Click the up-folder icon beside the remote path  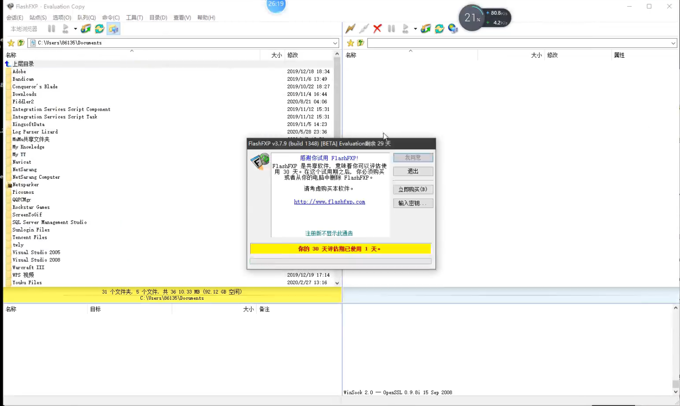[360, 43]
